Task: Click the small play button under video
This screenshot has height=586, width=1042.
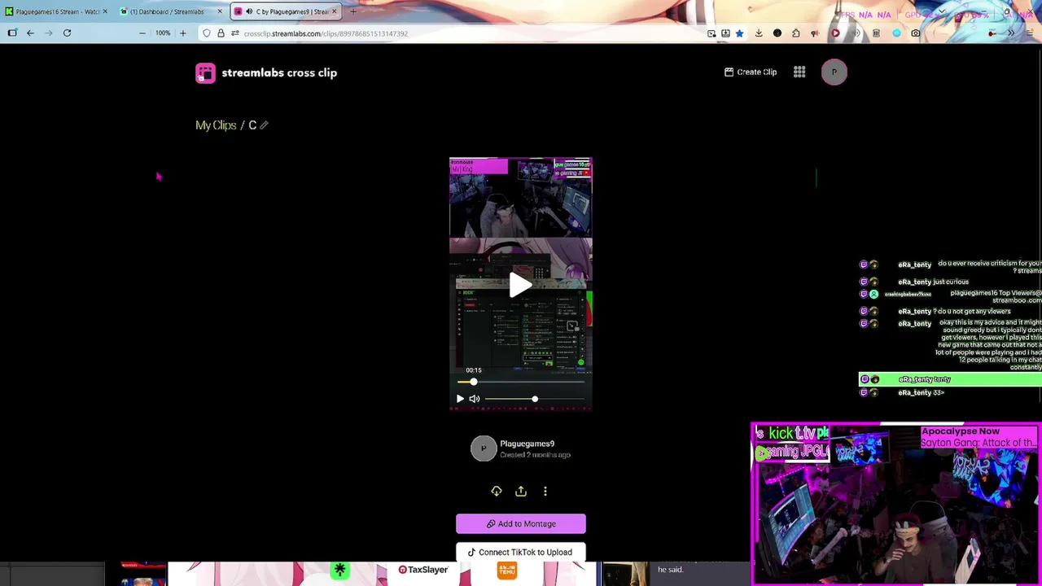Action: click(x=460, y=399)
